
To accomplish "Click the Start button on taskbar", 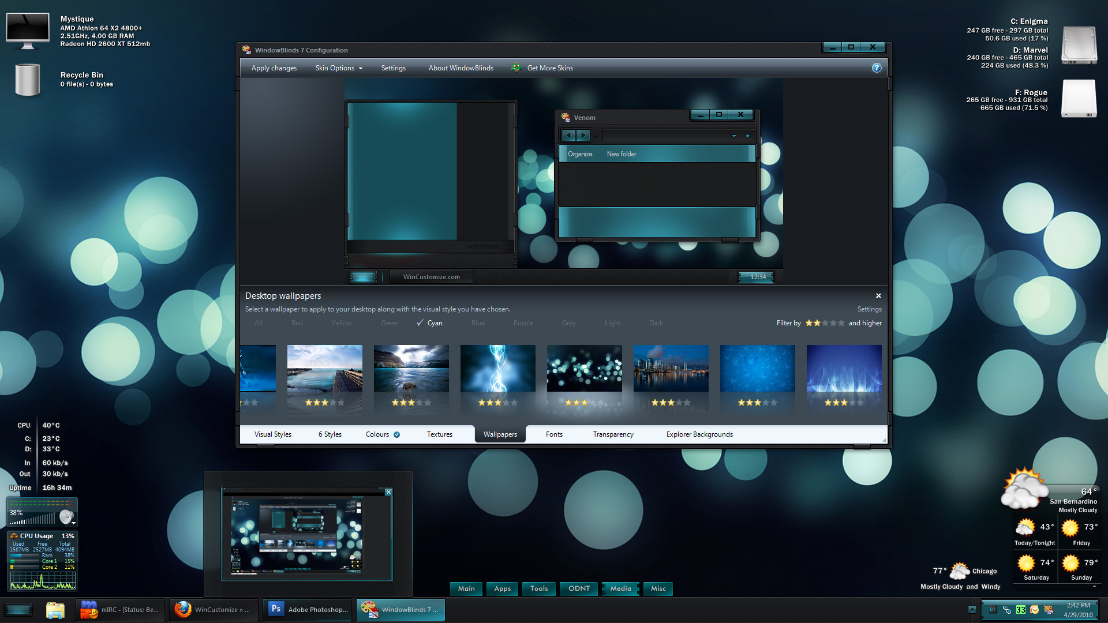I will pos(18,610).
